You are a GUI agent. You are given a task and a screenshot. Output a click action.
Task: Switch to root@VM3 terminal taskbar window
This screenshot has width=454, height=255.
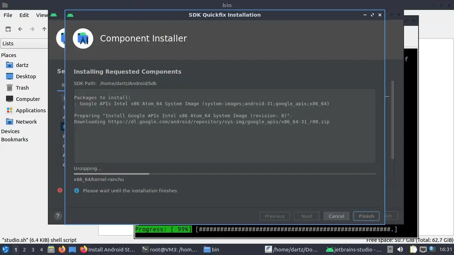click(x=170, y=249)
